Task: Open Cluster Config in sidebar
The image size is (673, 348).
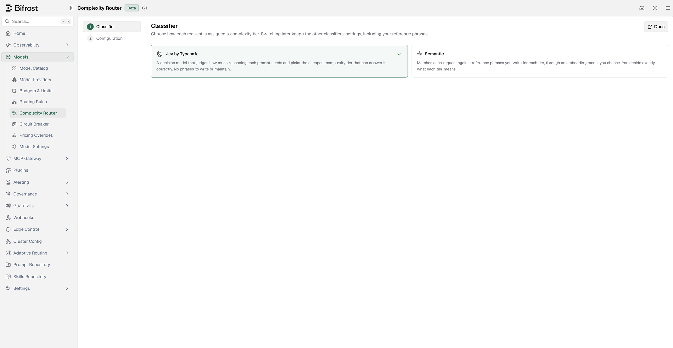Action: [x=37, y=241]
